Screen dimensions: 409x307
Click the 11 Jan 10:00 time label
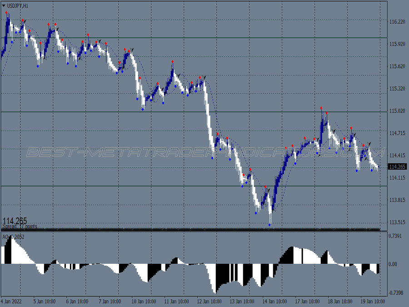click(176, 302)
